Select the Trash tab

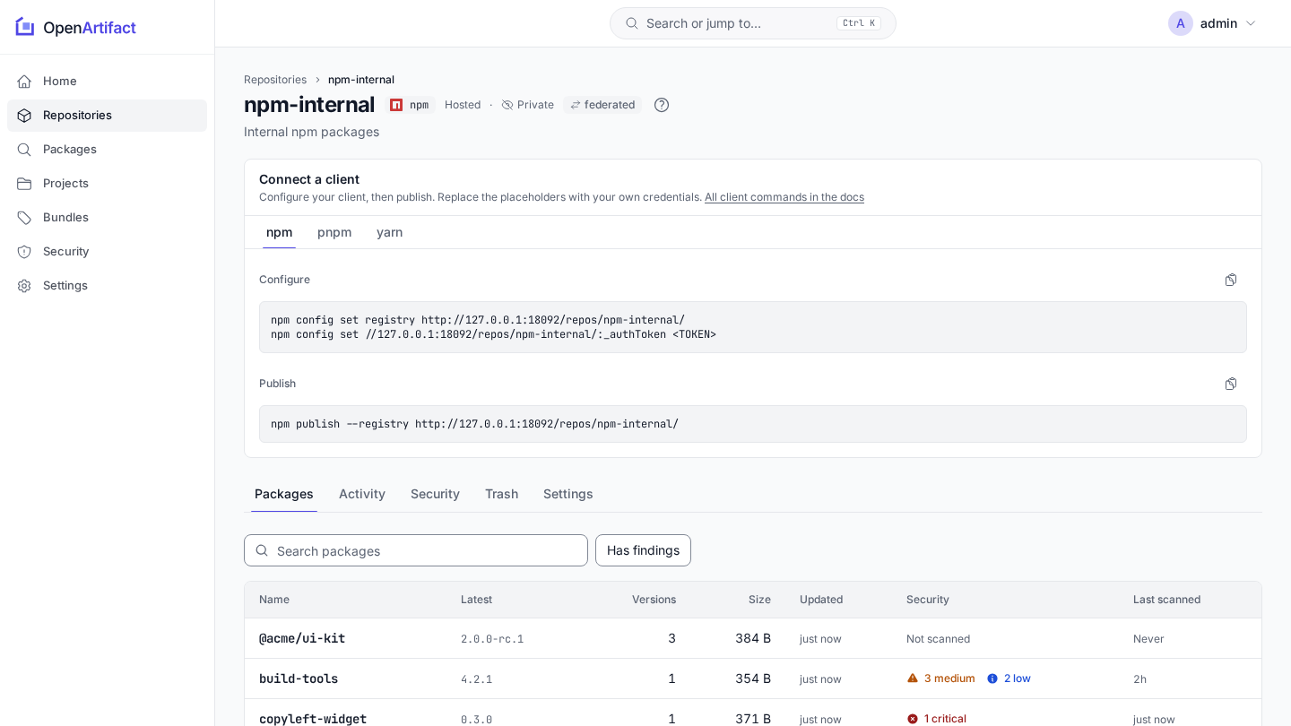(501, 494)
